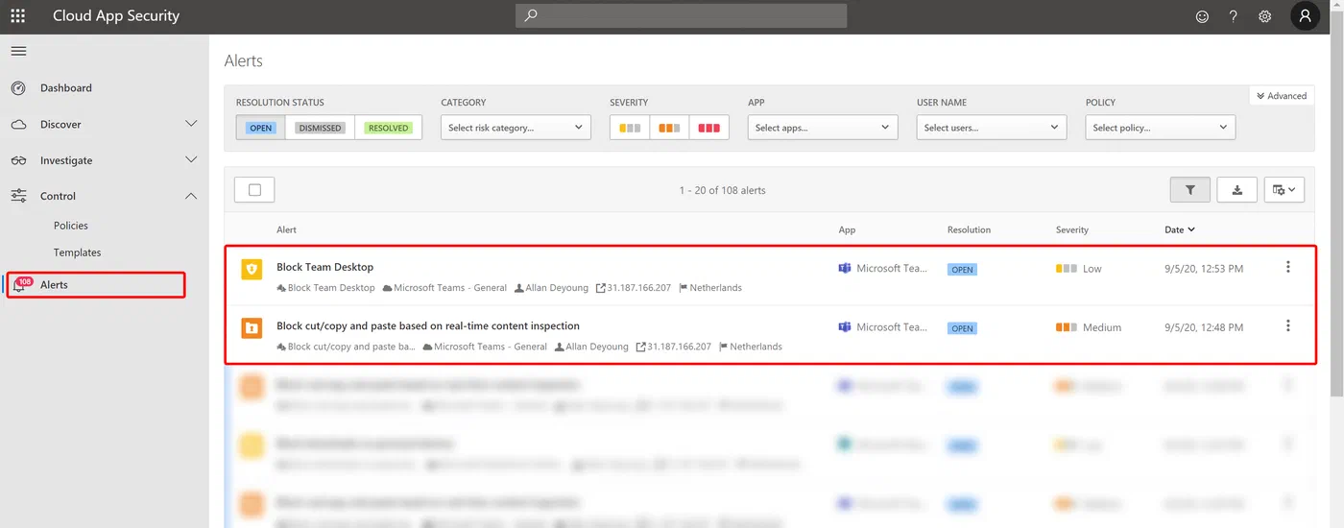Open table column settings dropdown
This screenshot has height=528, width=1344.
pos(1284,190)
